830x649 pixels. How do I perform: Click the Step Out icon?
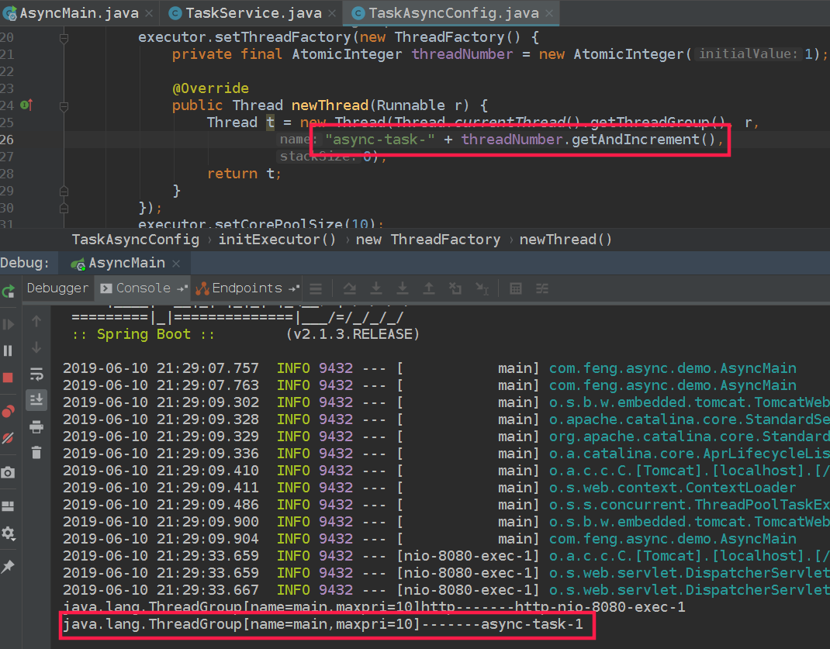[429, 288]
